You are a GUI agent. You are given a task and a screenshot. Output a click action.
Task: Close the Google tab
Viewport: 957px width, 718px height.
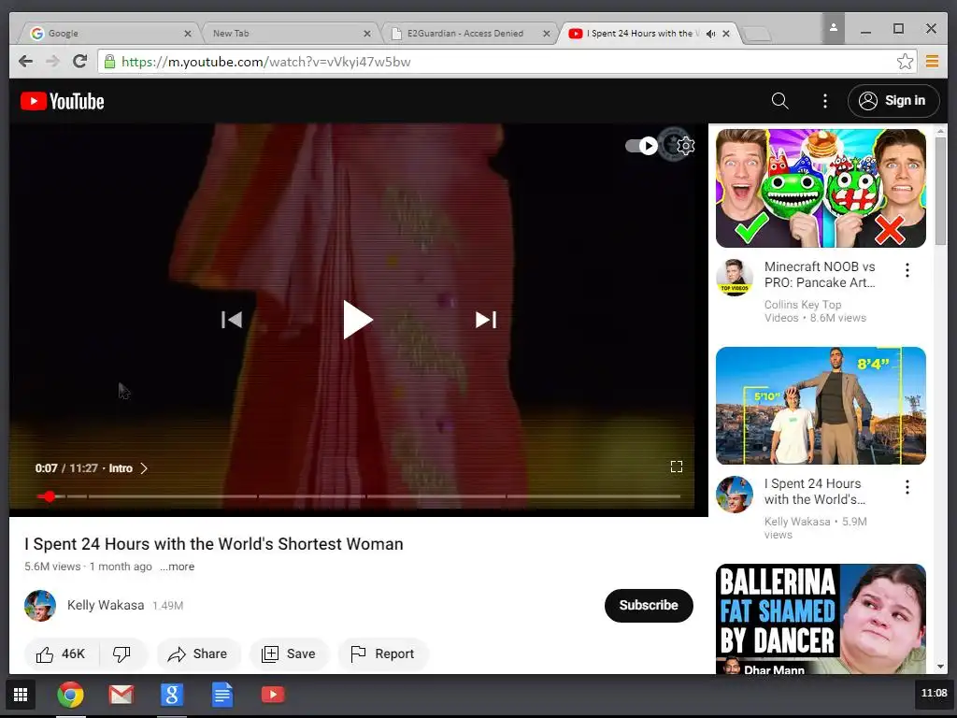coord(187,34)
